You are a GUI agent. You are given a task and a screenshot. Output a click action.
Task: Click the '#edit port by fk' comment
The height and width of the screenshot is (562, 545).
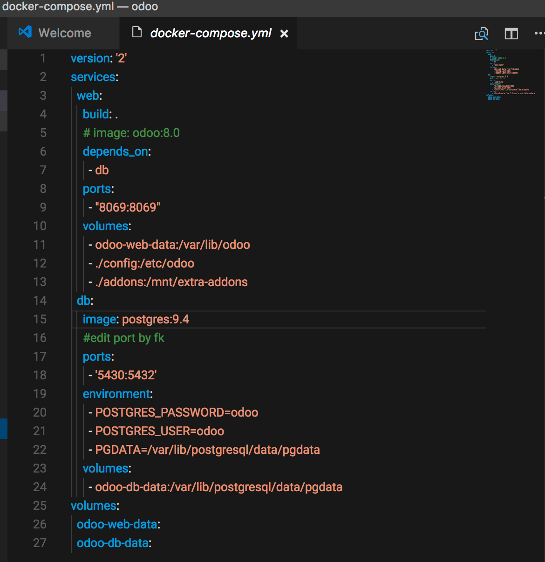pyautogui.click(x=123, y=338)
